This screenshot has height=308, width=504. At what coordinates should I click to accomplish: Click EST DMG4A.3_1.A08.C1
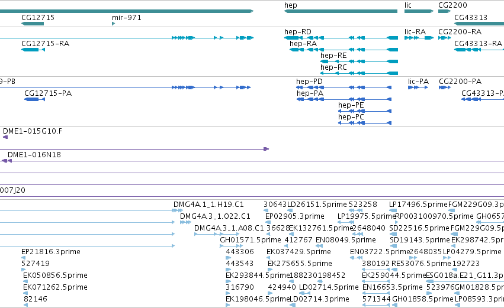pos(229,228)
